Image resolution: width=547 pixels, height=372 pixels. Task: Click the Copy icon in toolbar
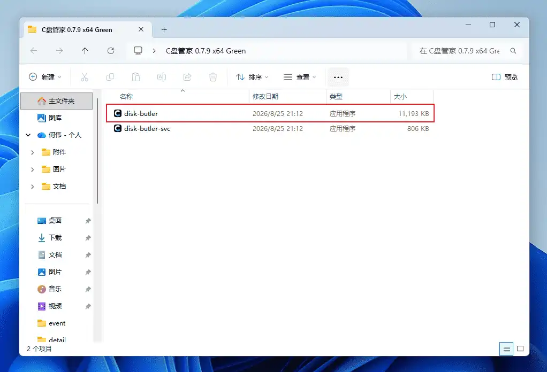coord(110,77)
